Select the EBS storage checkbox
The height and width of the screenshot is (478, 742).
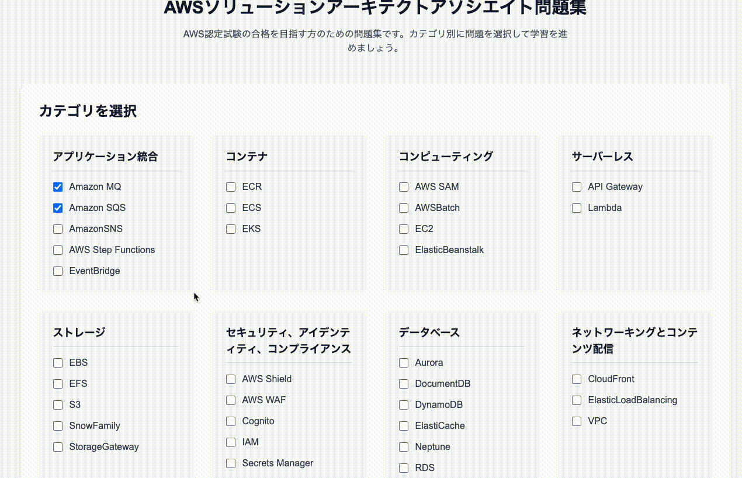pyautogui.click(x=58, y=363)
